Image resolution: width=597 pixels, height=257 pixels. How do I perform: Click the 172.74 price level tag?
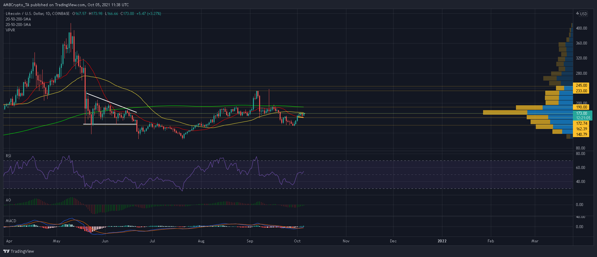pyautogui.click(x=581, y=123)
